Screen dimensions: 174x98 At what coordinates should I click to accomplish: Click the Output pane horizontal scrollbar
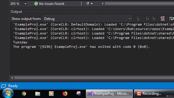click(x=94, y=78)
